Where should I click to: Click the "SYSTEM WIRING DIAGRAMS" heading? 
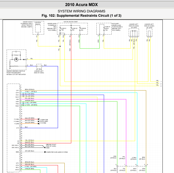pos(81,11)
